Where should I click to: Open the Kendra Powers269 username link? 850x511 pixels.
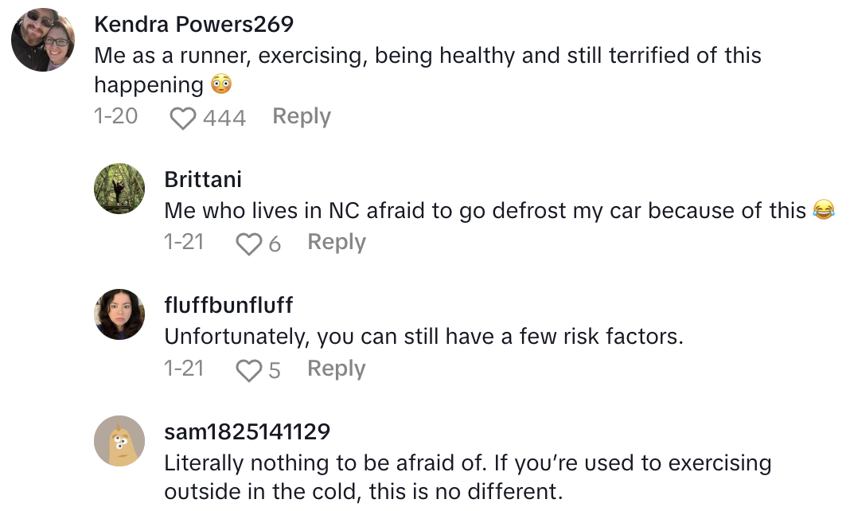click(193, 25)
